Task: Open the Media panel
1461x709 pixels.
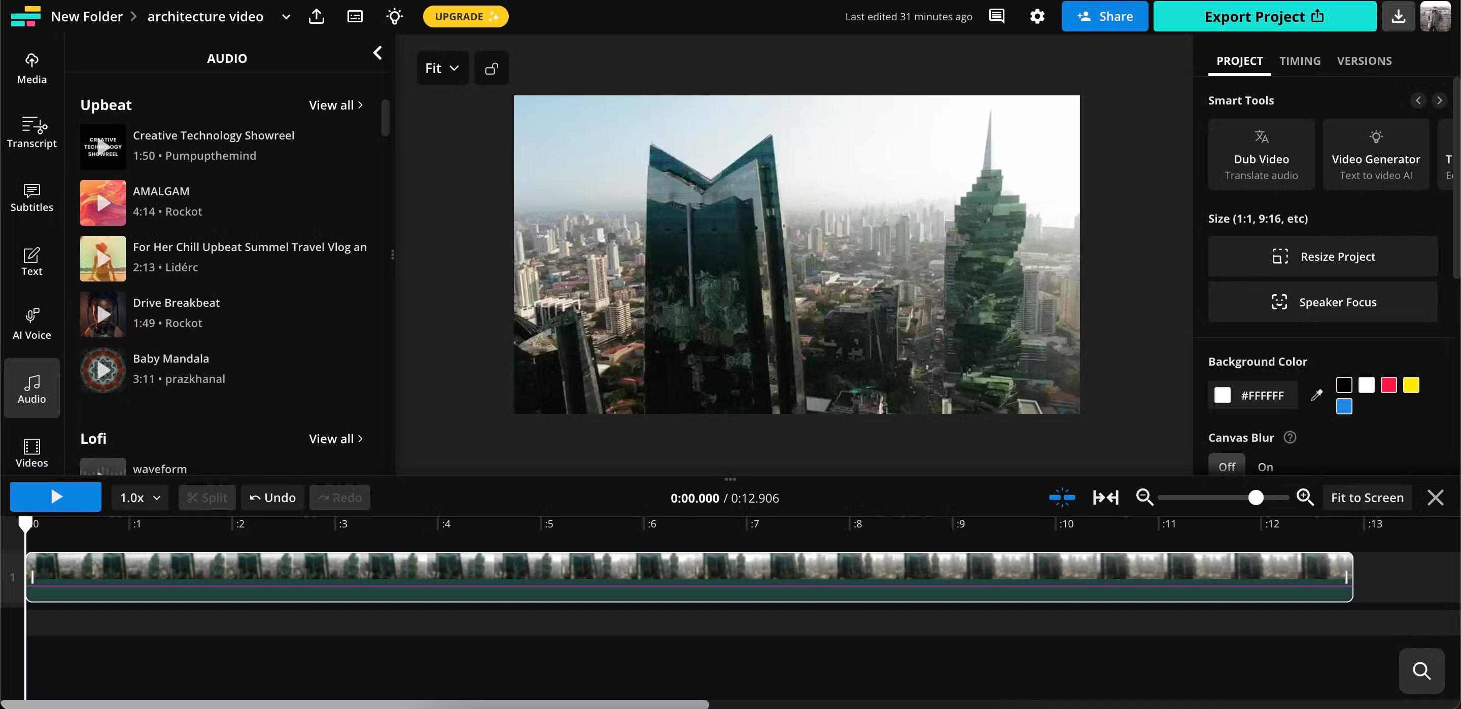Action: (31, 68)
